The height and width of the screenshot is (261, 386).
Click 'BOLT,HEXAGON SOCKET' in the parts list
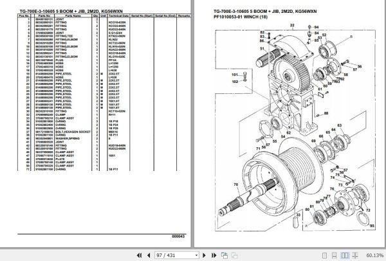coord(73,132)
